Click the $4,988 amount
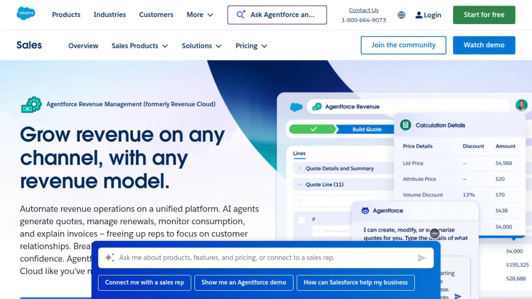Screen dimensions: 532x299 (x=503, y=163)
